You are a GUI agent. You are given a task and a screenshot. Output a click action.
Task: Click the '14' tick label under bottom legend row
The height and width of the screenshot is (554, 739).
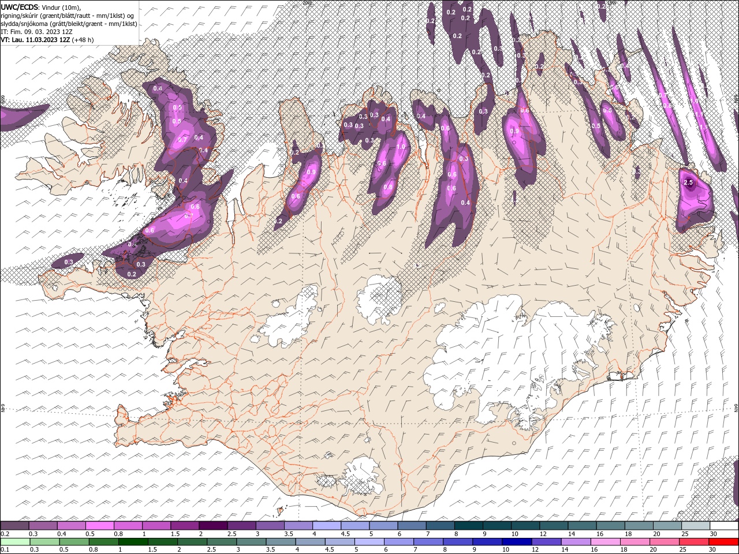pyautogui.click(x=565, y=549)
